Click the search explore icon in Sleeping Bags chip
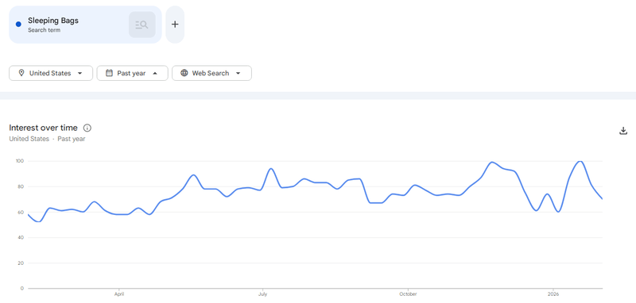Viewport: 636px width, 303px height. point(142,25)
